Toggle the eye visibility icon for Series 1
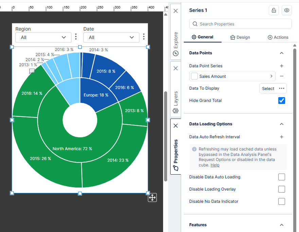 coord(287,10)
